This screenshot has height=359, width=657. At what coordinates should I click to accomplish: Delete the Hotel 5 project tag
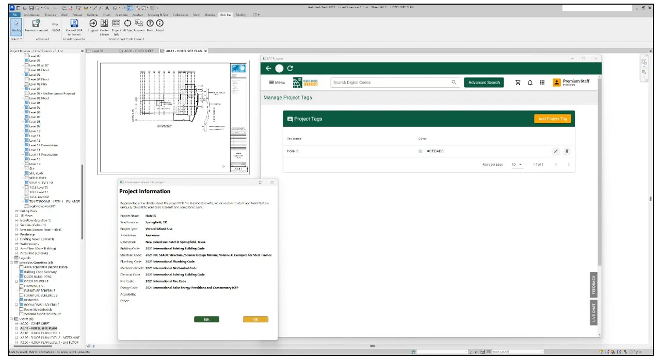pyautogui.click(x=567, y=151)
